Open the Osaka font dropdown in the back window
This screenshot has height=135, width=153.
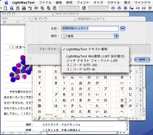pos(13,18)
